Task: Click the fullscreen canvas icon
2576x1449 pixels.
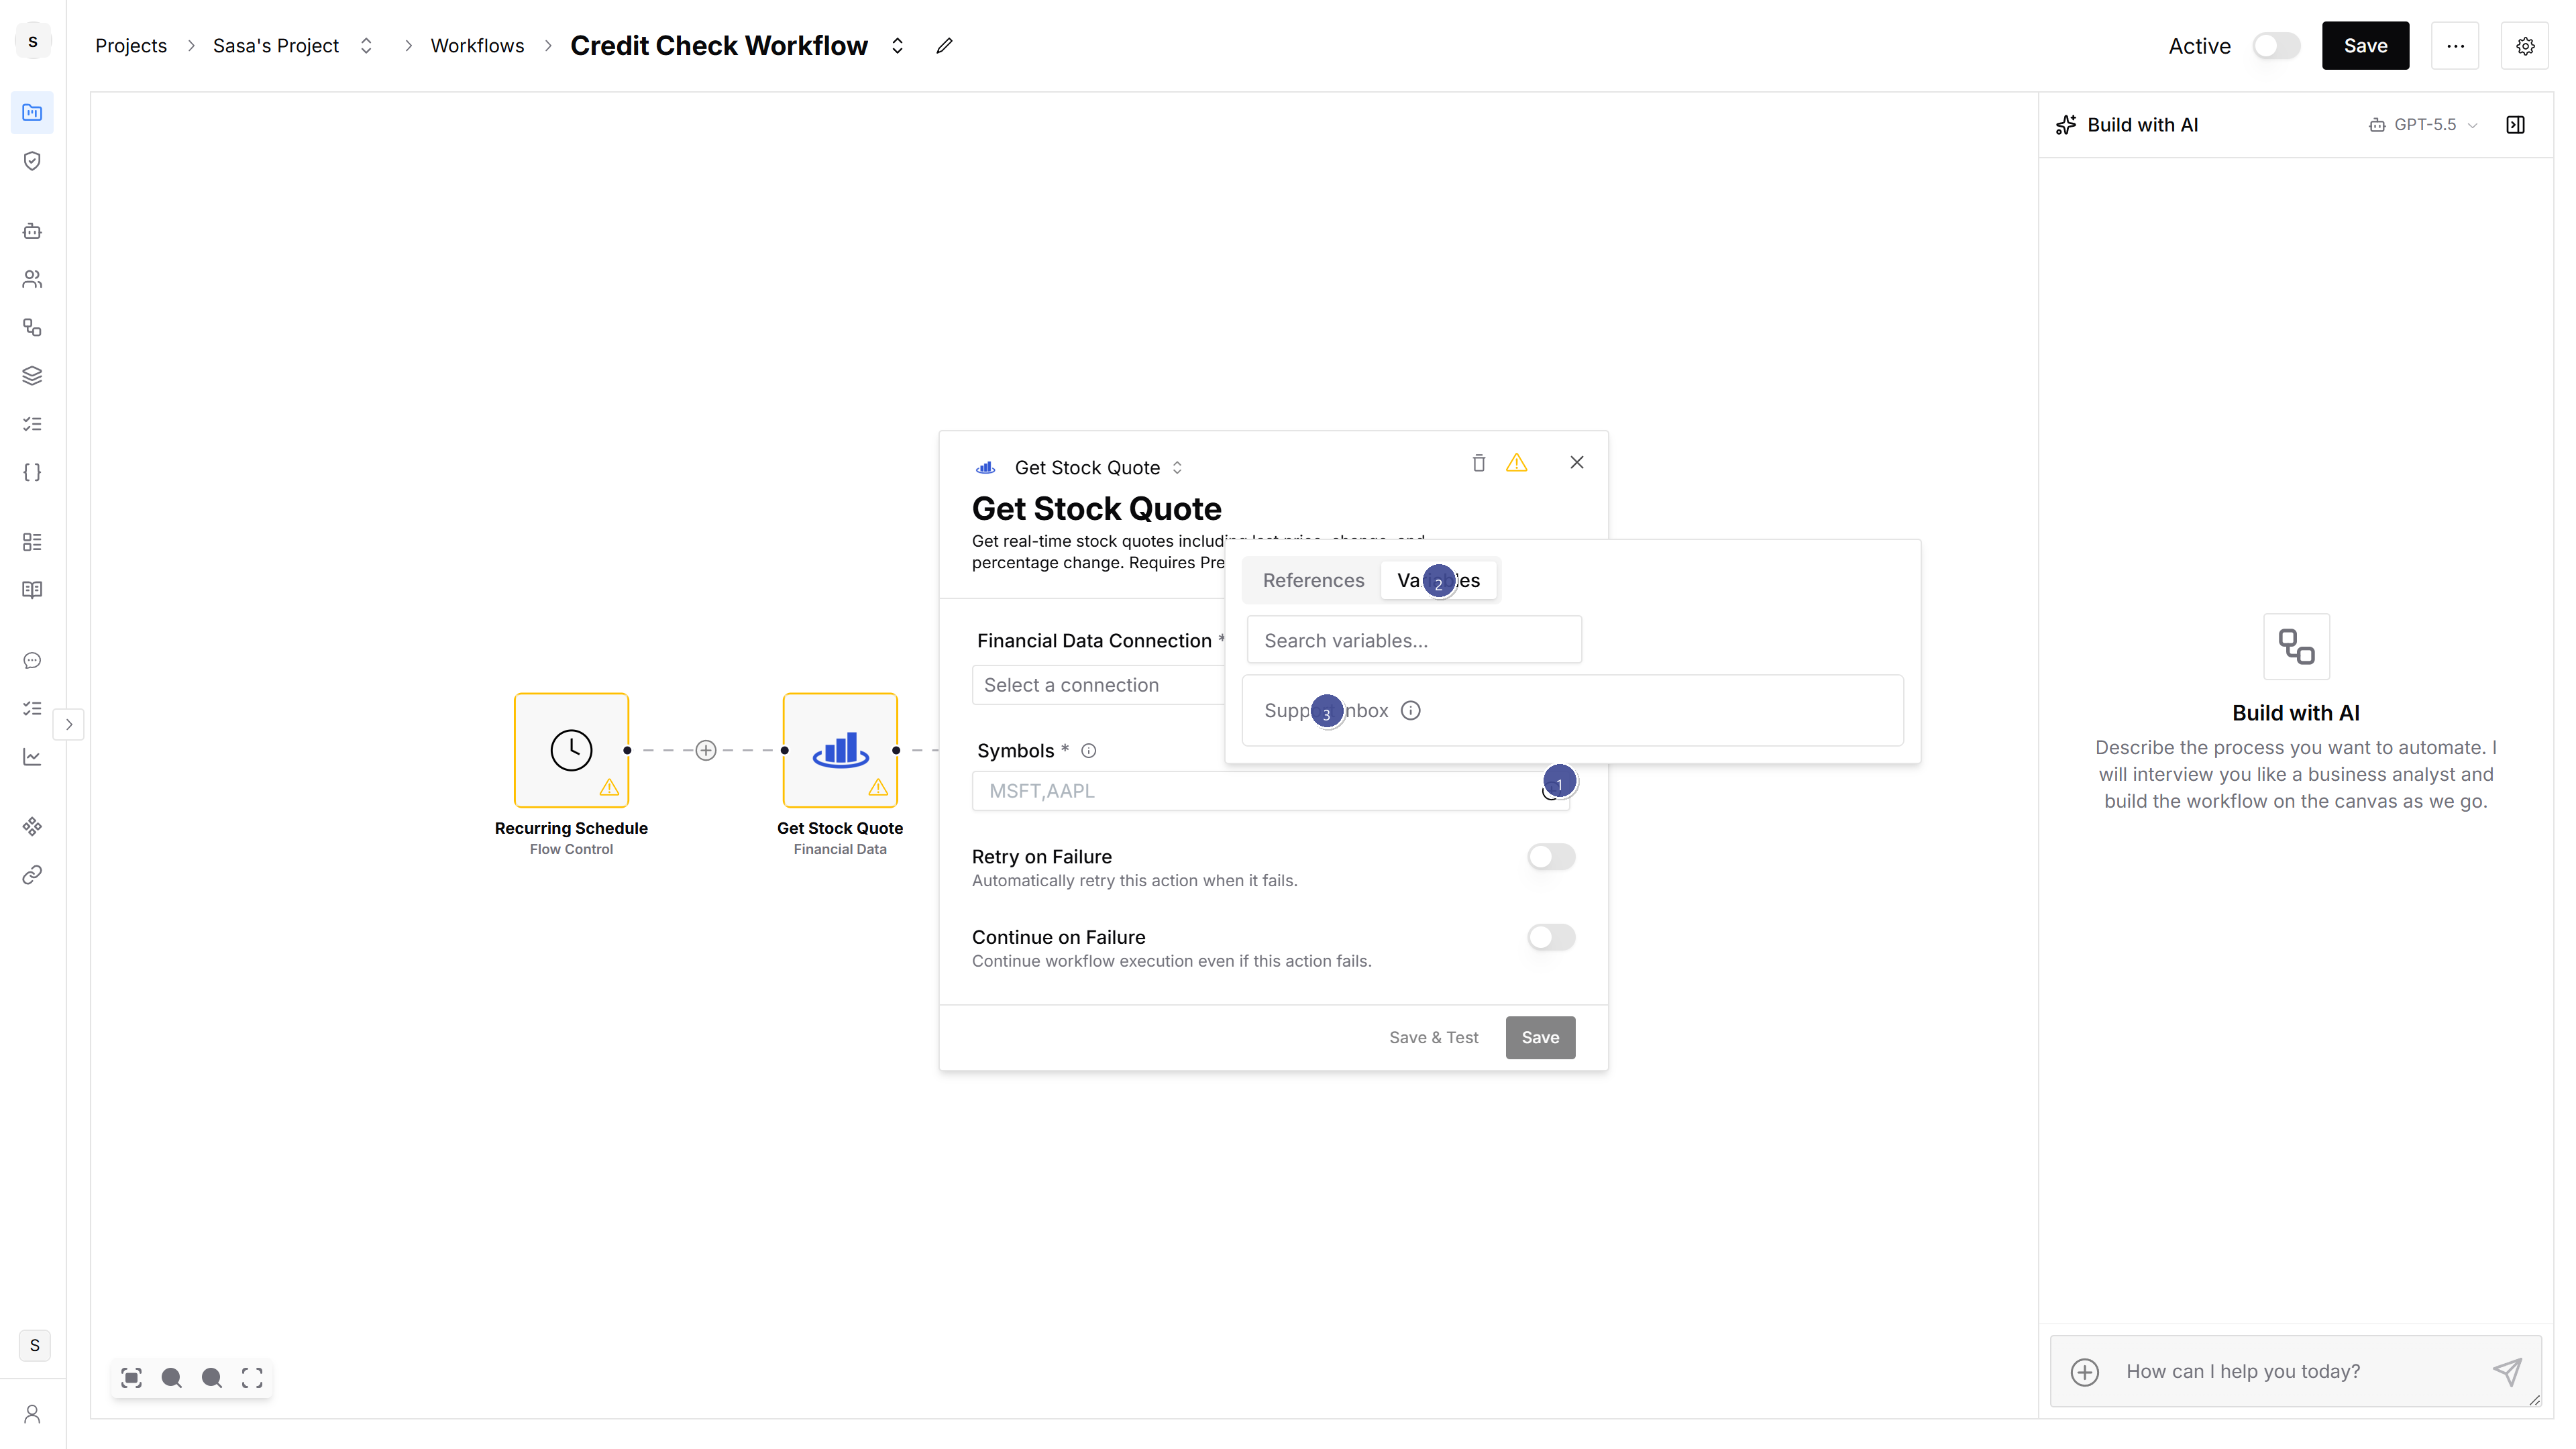Action: [x=252, y=1378]
